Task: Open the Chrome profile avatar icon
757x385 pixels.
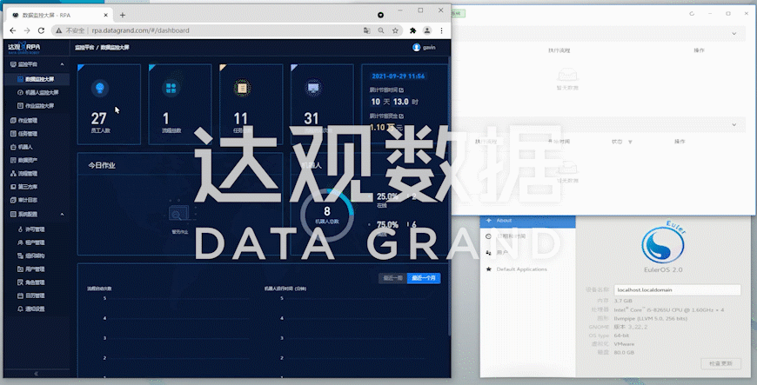Action: (x=427, y=30)
